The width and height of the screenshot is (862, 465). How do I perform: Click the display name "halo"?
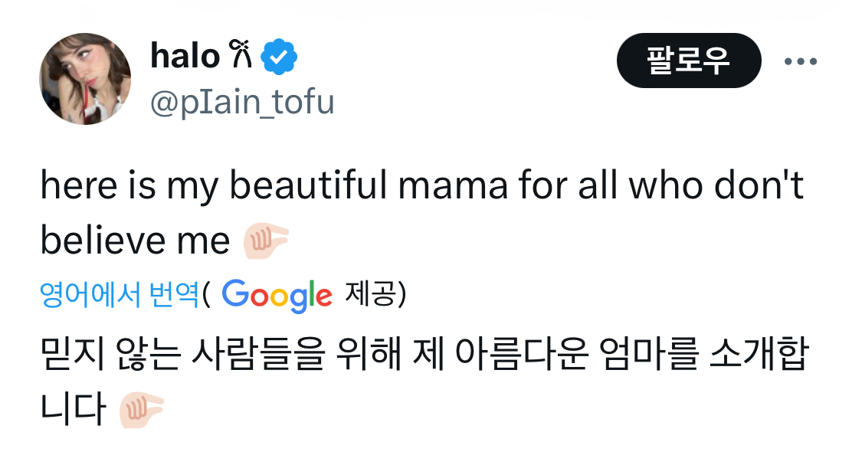coord(184,56)
